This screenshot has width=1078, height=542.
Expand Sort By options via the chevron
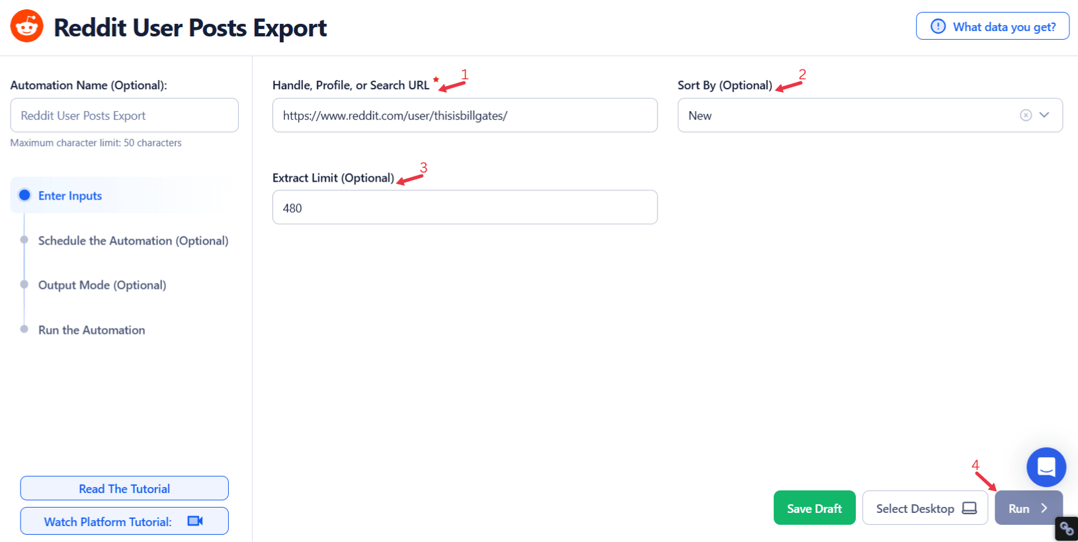click(1045, 115)
